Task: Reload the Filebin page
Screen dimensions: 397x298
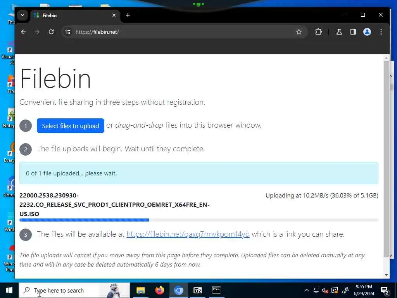Action: [51, 32]
